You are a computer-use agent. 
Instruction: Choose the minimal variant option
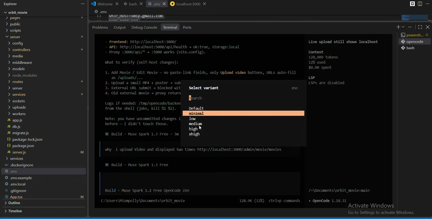click(243, 113)
